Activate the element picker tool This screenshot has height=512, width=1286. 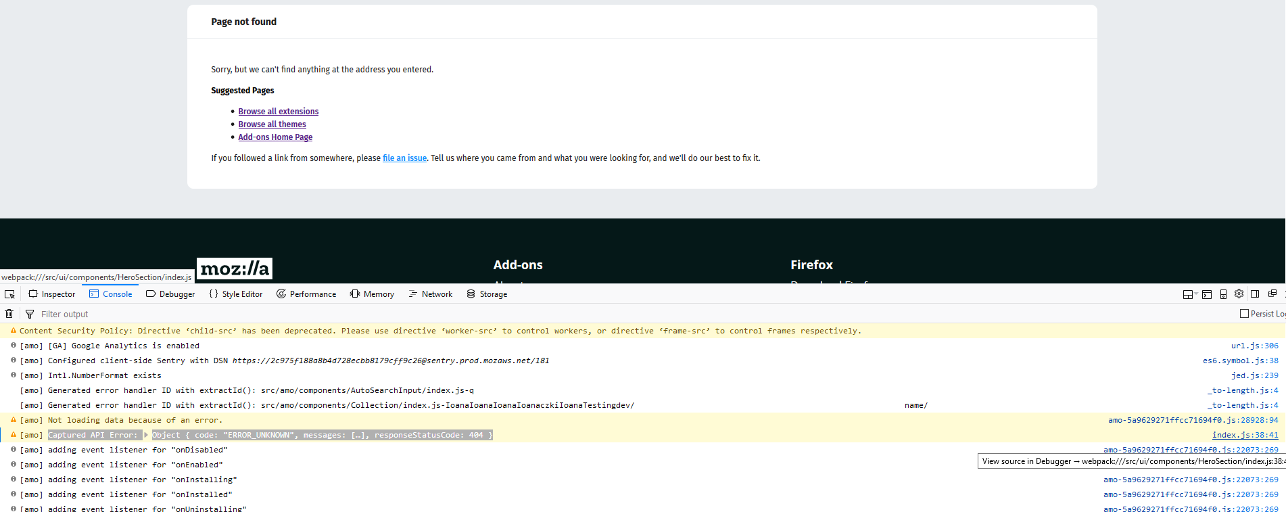pos(9,294)
